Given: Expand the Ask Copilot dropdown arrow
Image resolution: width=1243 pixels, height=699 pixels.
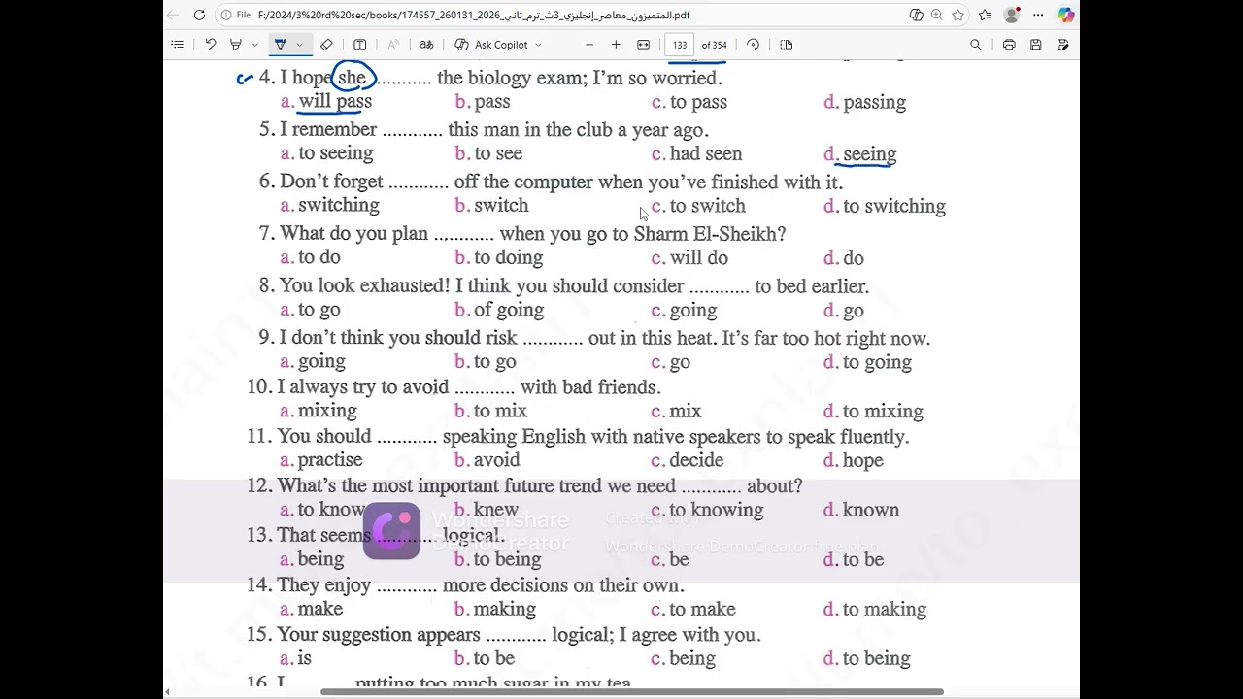Looking at the screenshot, I should [538, 45].
